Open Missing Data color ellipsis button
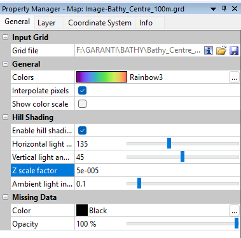Viewport: 241px width, 238px height. point(234,211)
